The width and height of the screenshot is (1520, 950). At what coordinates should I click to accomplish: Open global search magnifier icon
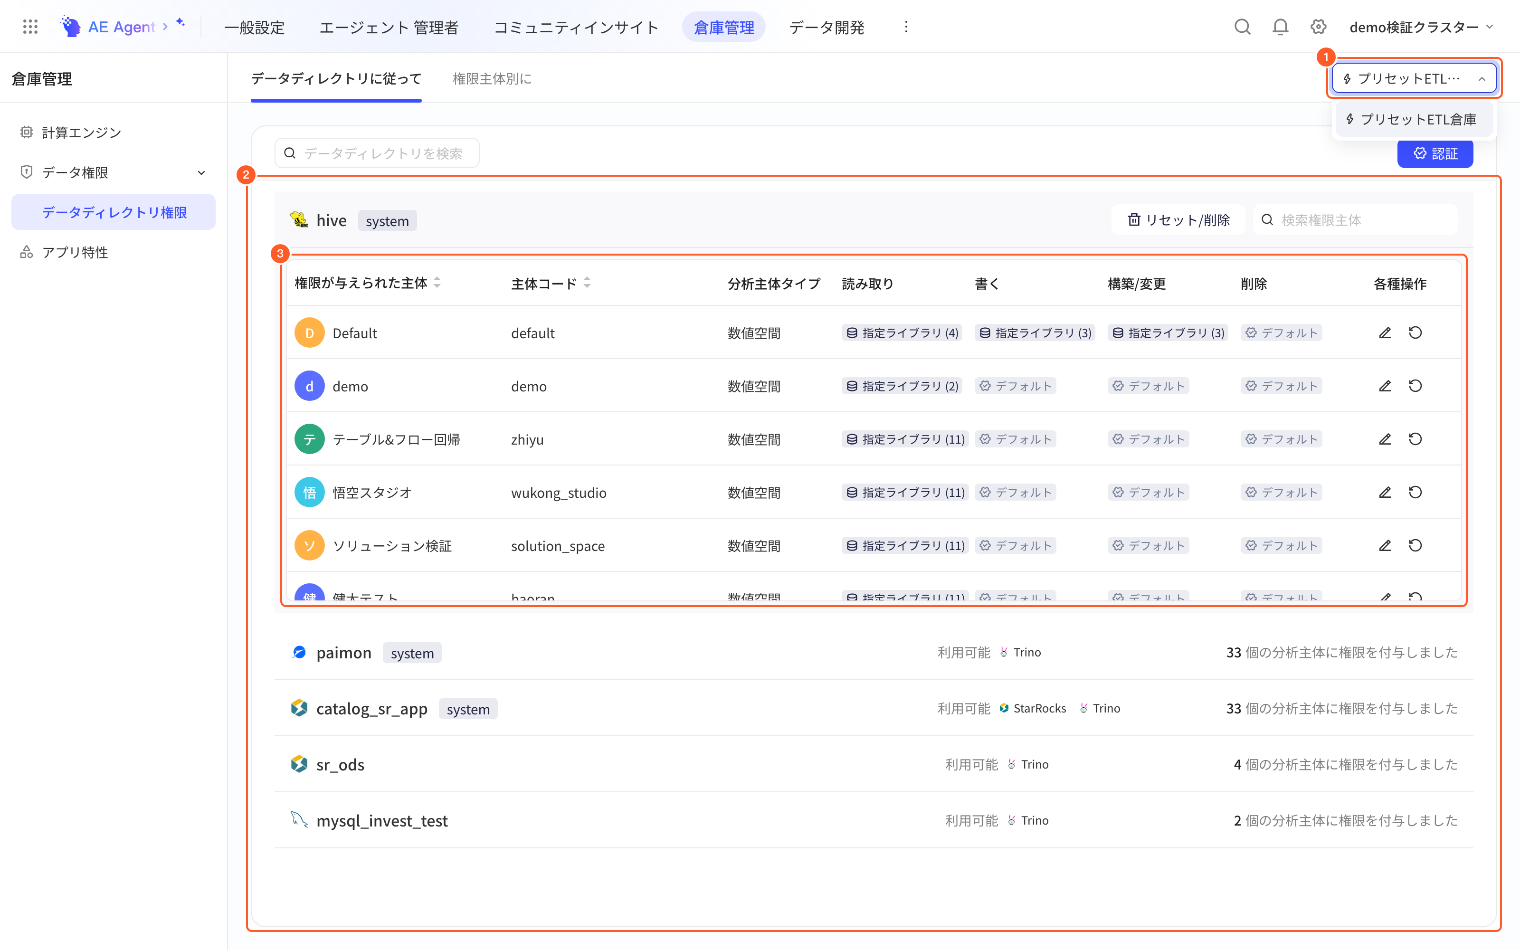[x=1242, y=27]
